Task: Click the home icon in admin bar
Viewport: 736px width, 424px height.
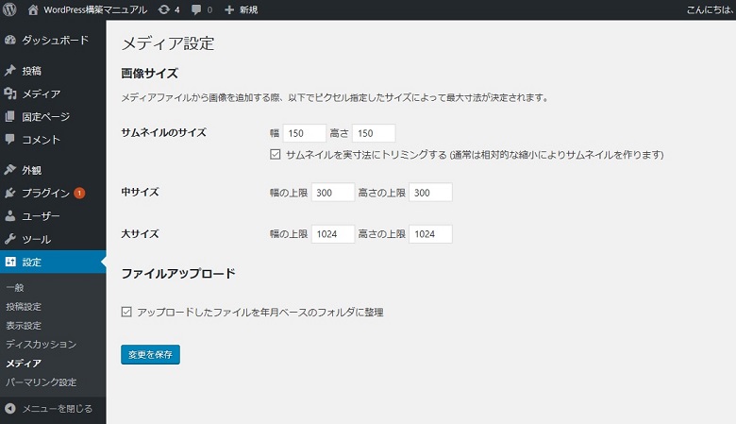Action: coord(33,9)
